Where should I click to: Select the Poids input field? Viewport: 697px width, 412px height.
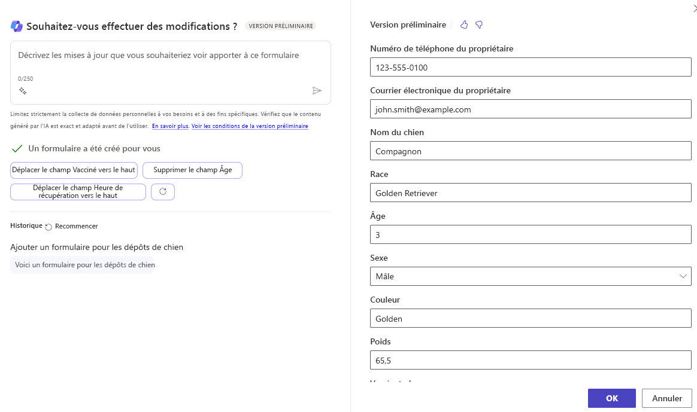point(531,361)
